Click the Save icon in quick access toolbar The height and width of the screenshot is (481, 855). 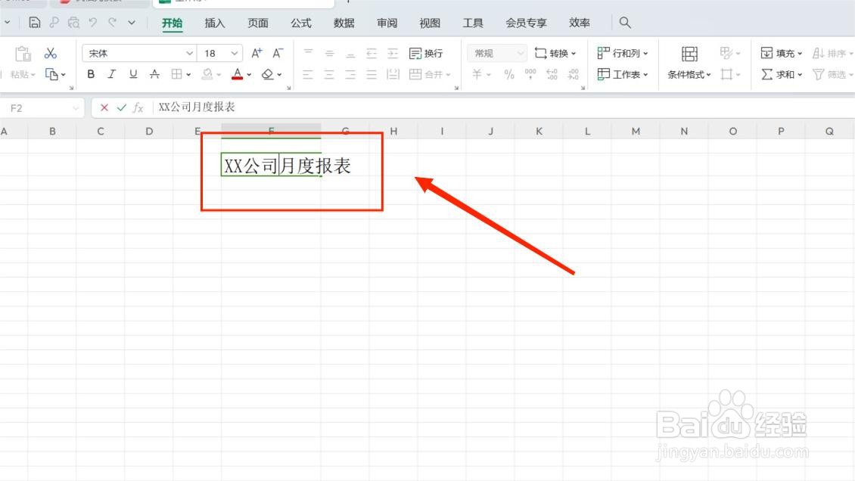[34, 23]
